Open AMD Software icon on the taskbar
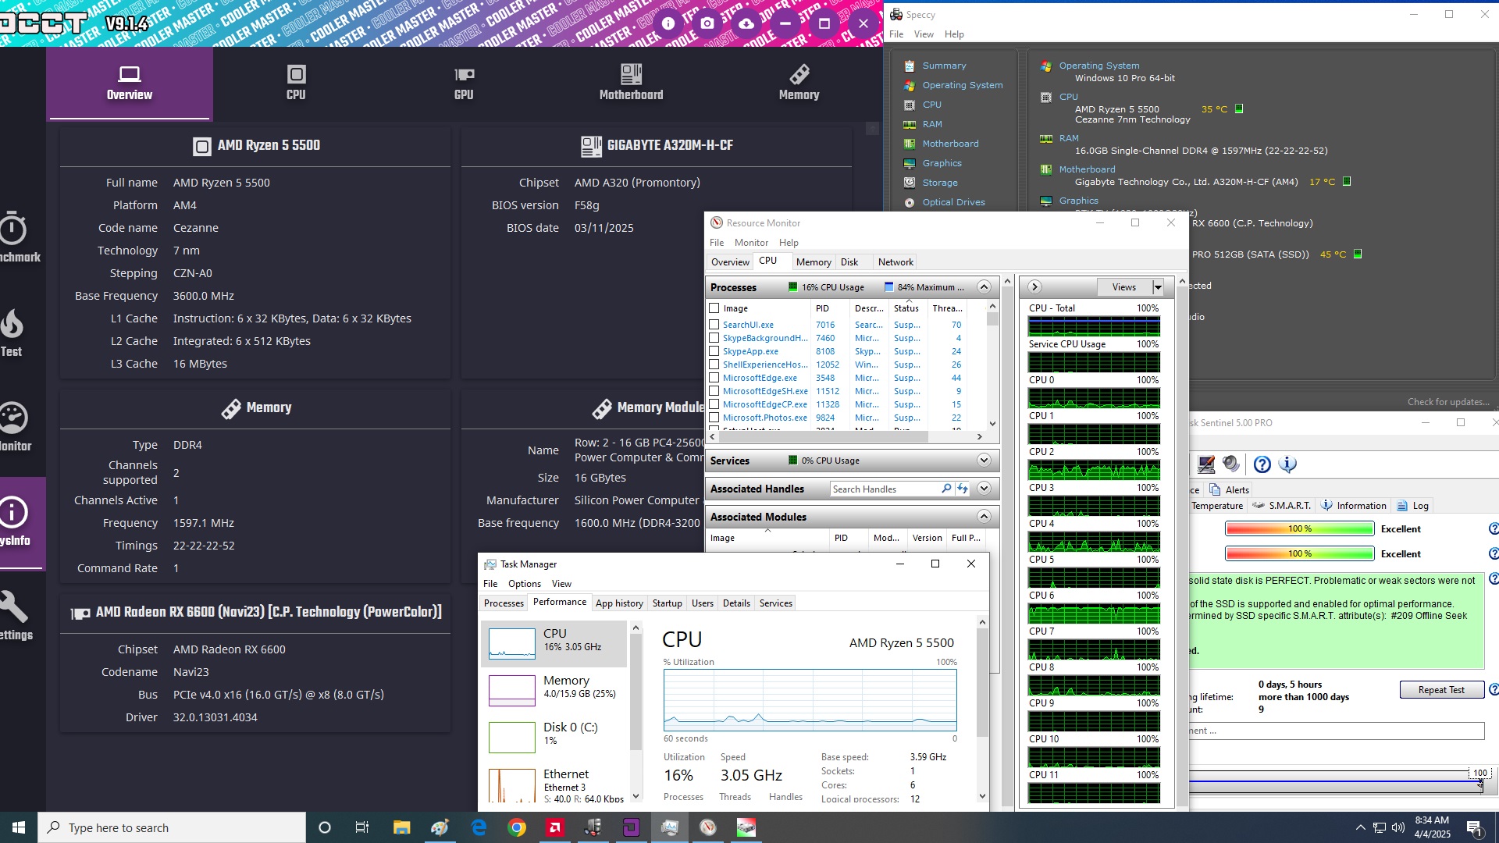This screenshot has height=843, width=1499. [x=555, y=827]
